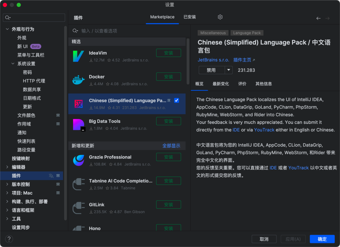This screenshot has width=340, height=247.
Task: Click the Docker whale logo
Action: (x=78, y=80)
